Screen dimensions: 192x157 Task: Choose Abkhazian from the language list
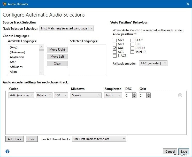pos(17,57)
